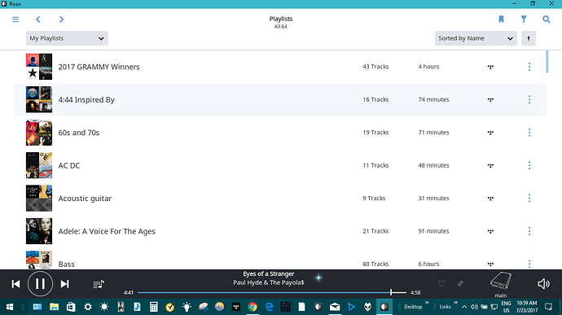The image size is (562, 315).
Task: Open the 60s and 70s playlist
Action: click(x=79, y=133)
